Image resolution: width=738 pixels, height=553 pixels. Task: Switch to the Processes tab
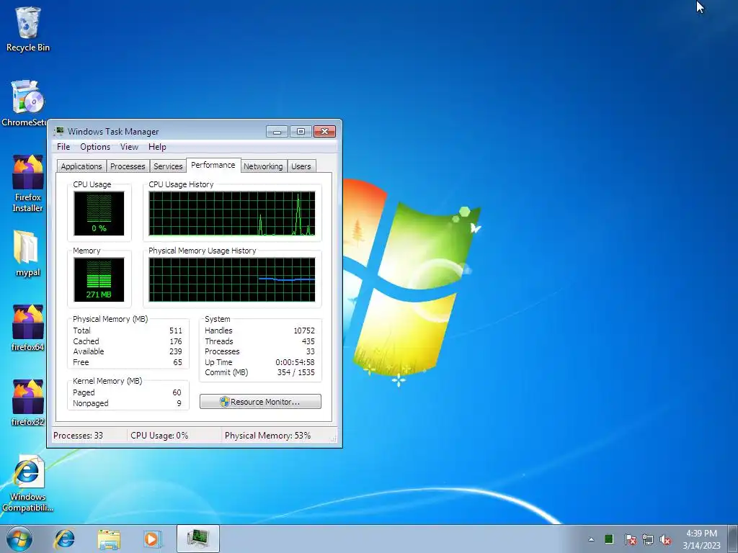[128, 166]
